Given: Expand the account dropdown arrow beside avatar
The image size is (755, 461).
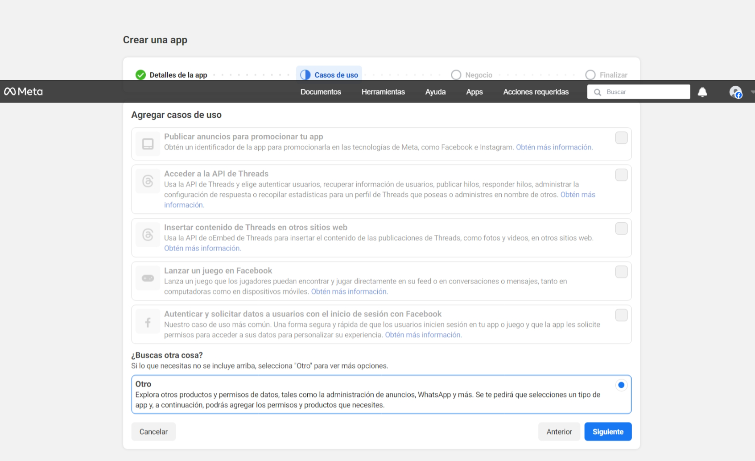Looking at the screenshot, I should click(752, 92).
